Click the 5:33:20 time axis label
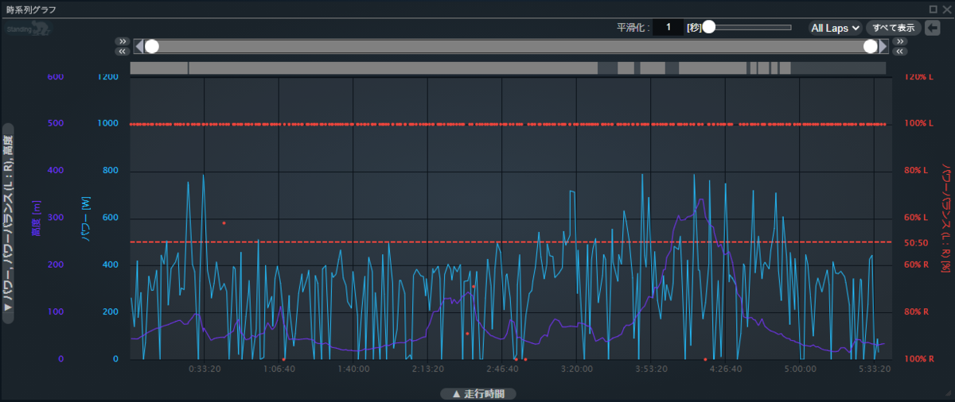 (875, 369)
